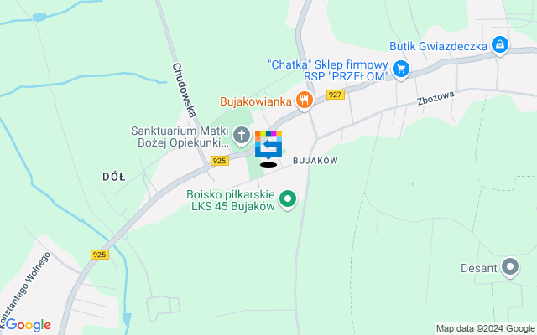Open the Bujakowianka place label
Screen dimensions: 537x335
pyautogui.click(x=255, y=101)
